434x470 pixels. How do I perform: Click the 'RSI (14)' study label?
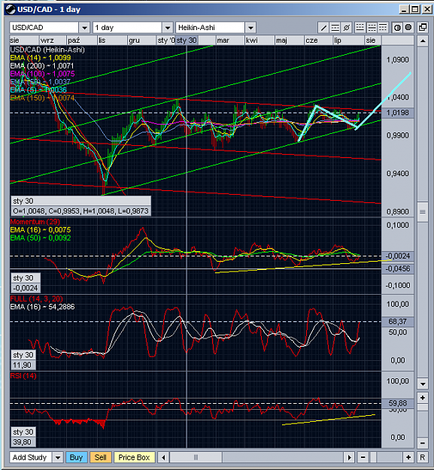click(23, 376)
